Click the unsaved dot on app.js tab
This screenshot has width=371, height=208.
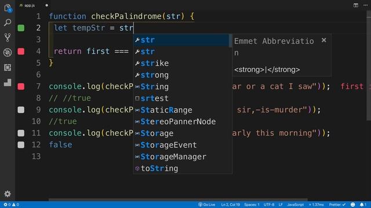coord(46,5)
